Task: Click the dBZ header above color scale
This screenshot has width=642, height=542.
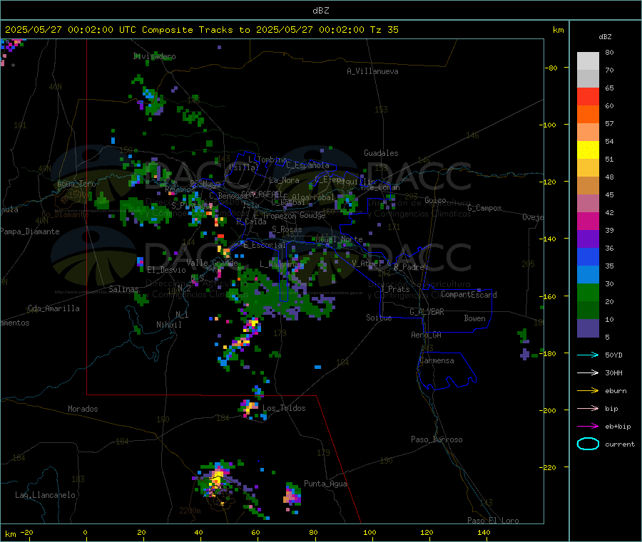Action: [x=605, y=37]
